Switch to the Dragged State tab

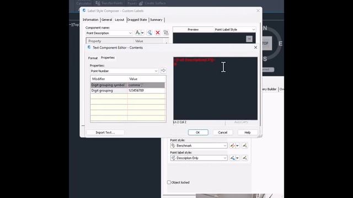pyautogui.click(x=137, y=20)
